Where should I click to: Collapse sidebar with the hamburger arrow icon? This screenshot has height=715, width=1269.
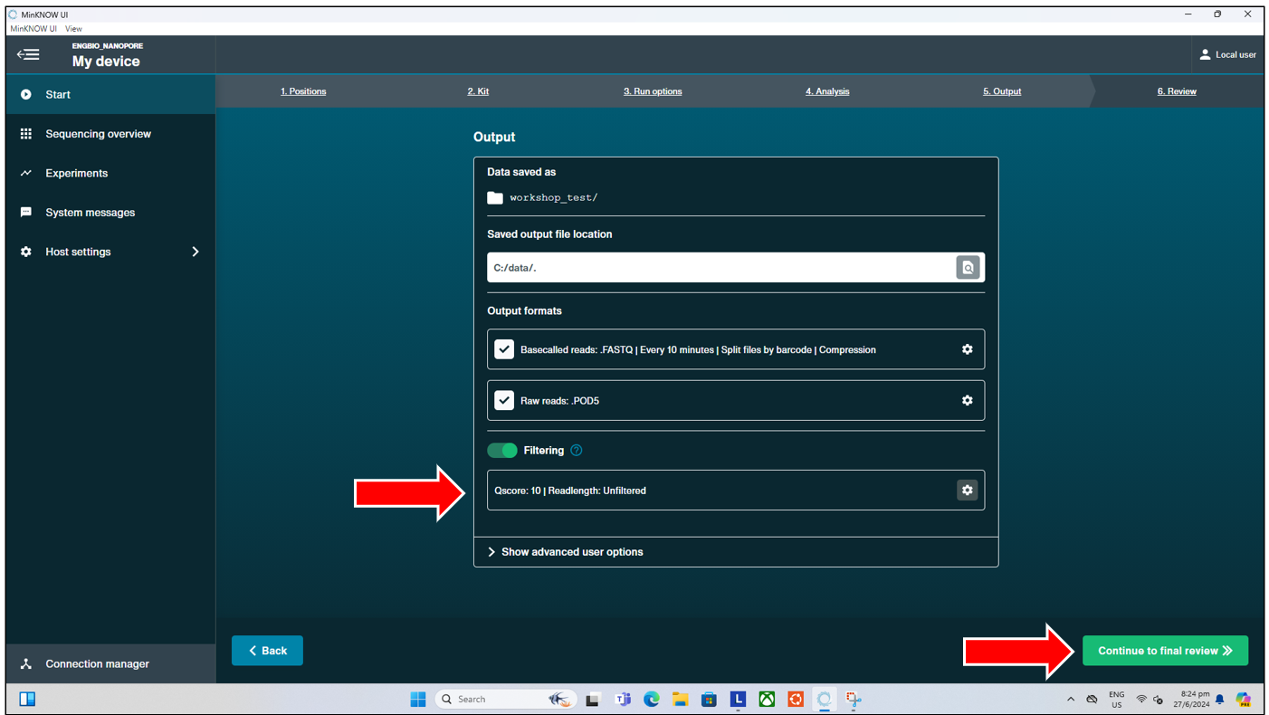point(28,54)
